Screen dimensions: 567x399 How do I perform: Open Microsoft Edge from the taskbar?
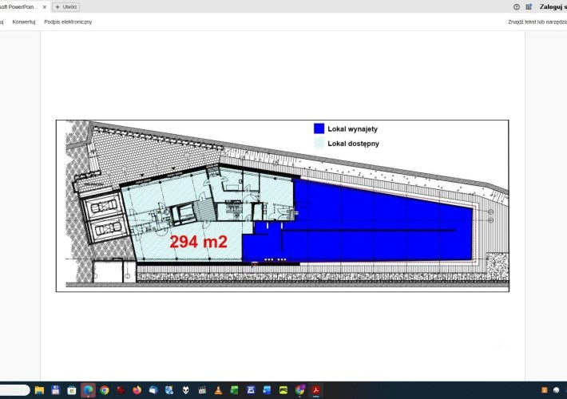[x=88, y=390]
